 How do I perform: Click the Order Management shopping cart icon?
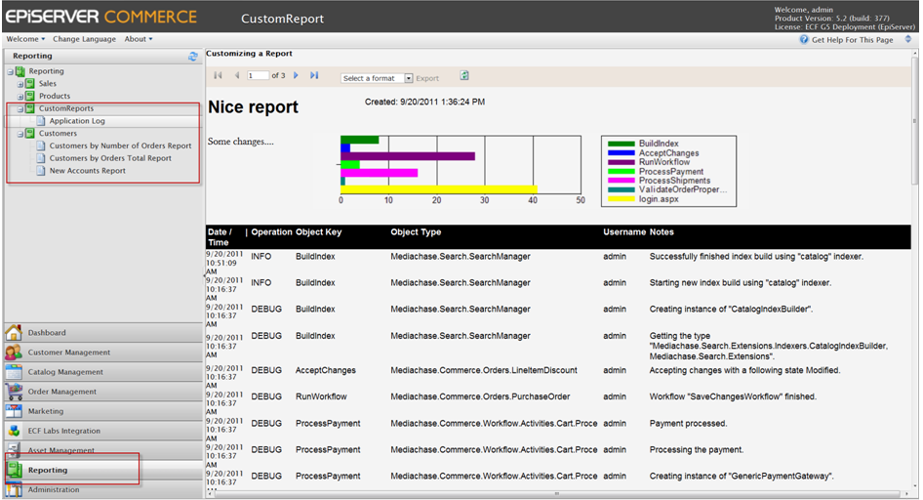pyautogui.click(x=15, y=392)
